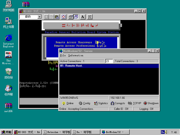Open the Start menu
The image size is (180, 135).
6,132
